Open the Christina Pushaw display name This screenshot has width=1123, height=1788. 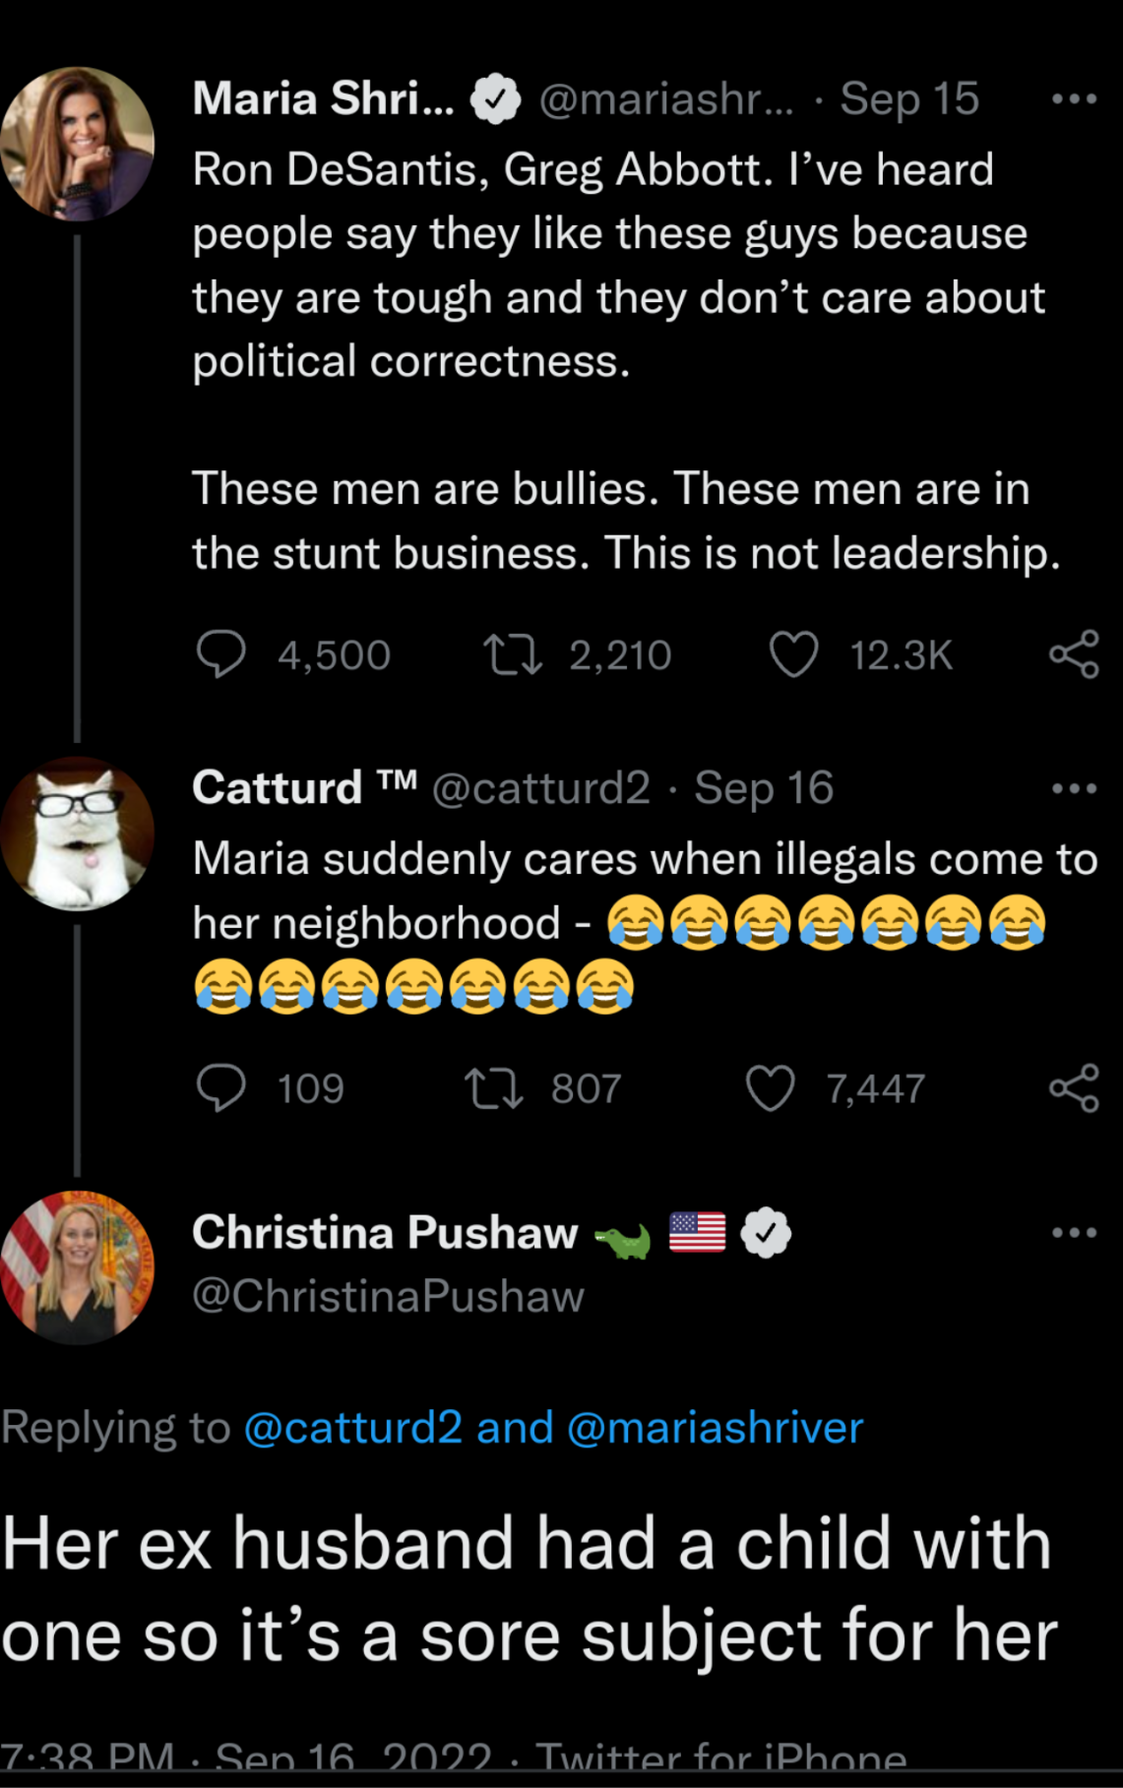[385, 1232]
